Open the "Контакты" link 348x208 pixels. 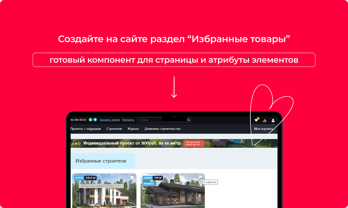(x=128, y=120)
